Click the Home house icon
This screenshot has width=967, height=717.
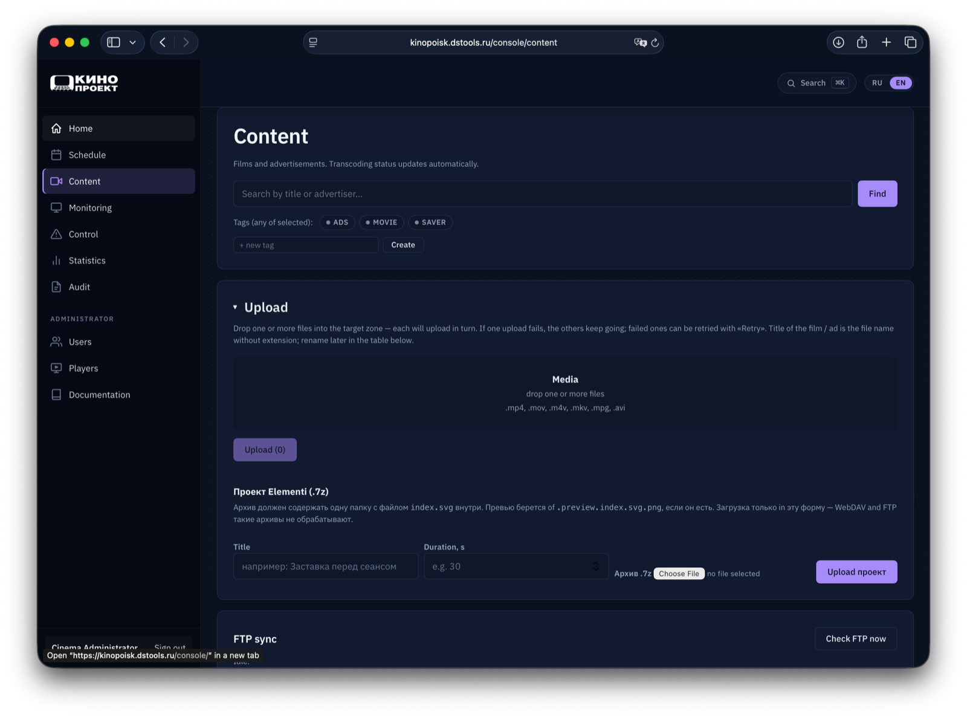coord(56,128)
